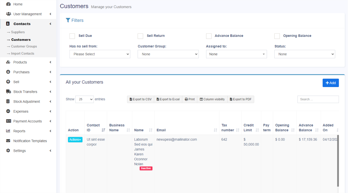The height and width of the screenshot is (193, 348).
Task: Go to Customer Groups in sidebar
Action: pyautogui.click(x=24, y=46)
